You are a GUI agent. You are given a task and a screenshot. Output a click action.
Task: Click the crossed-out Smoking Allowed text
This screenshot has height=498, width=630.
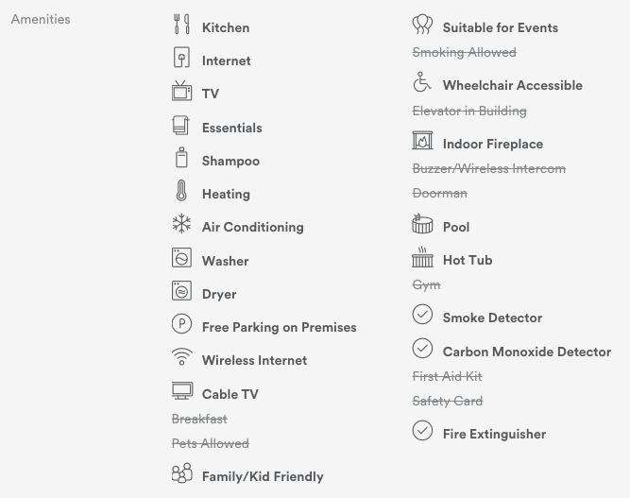[464, 52]
